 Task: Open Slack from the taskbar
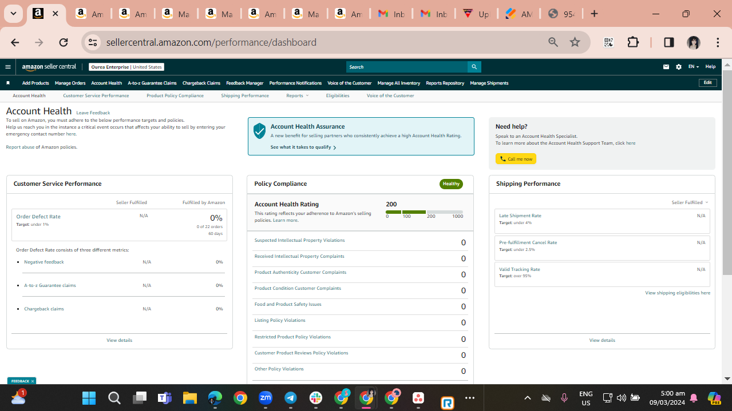click(316, 398)
